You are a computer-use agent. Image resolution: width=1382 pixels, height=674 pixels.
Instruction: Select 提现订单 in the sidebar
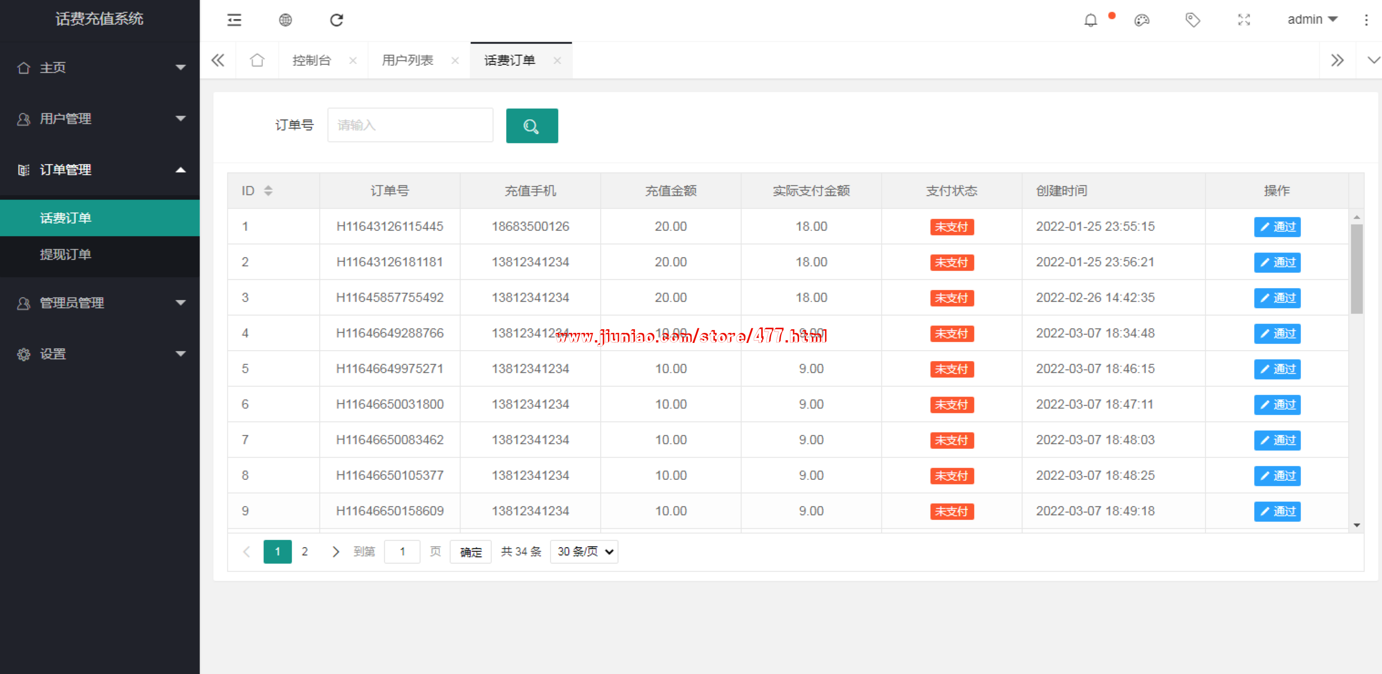66,254
